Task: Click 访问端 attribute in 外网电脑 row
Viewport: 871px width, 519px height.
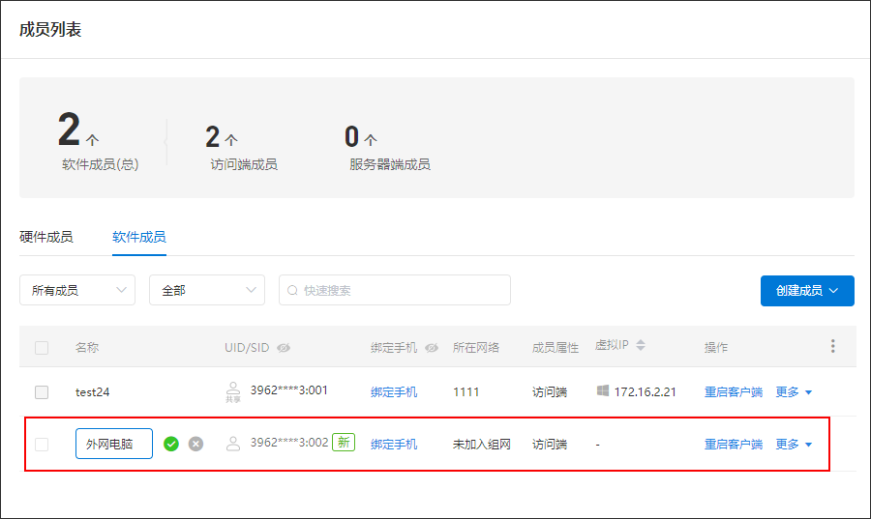Action: pyautogui.click(x=550, y=445)
